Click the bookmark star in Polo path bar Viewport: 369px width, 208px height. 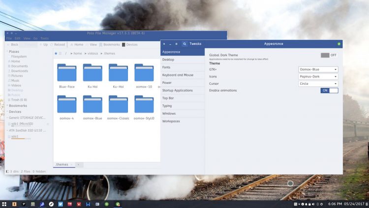56,54
